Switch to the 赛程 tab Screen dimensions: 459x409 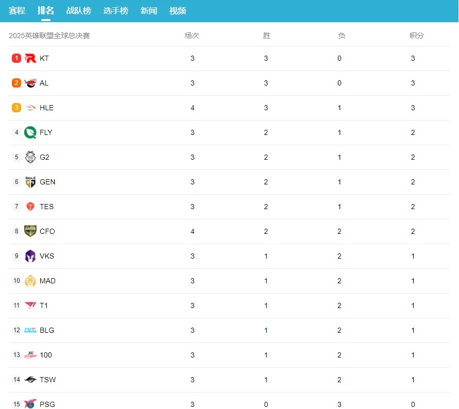[x=17, y=11]
